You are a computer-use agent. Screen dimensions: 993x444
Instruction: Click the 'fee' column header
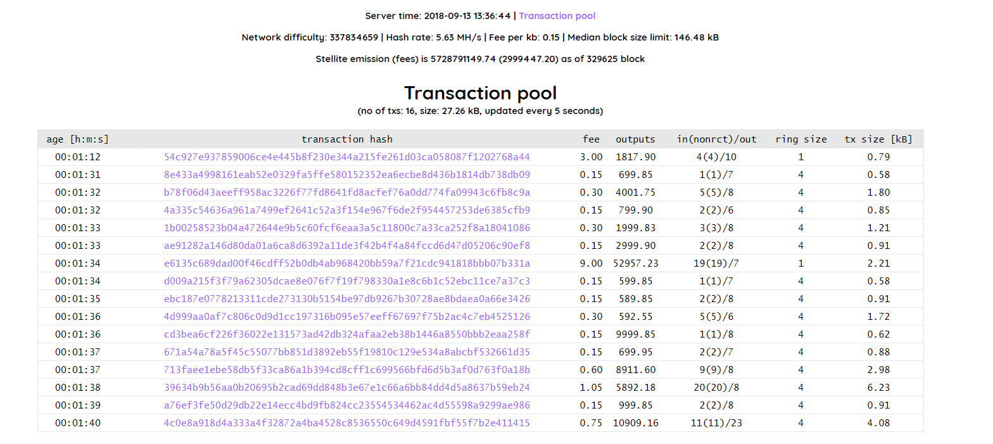pyautogui.click(x=591, y=139)
